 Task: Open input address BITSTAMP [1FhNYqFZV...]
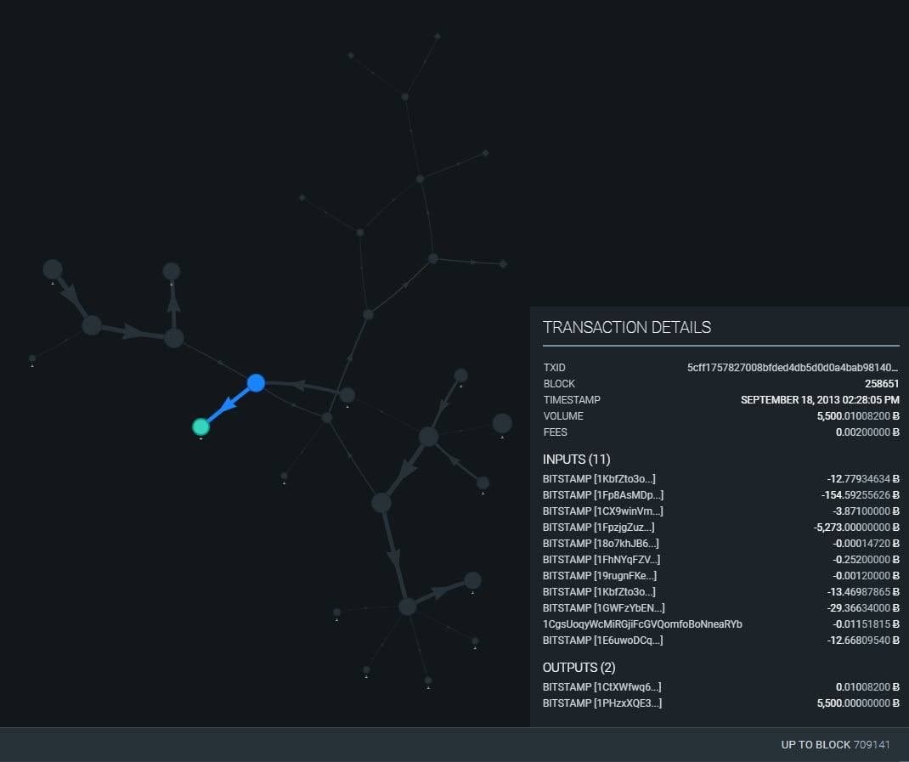tap(601, 560)
